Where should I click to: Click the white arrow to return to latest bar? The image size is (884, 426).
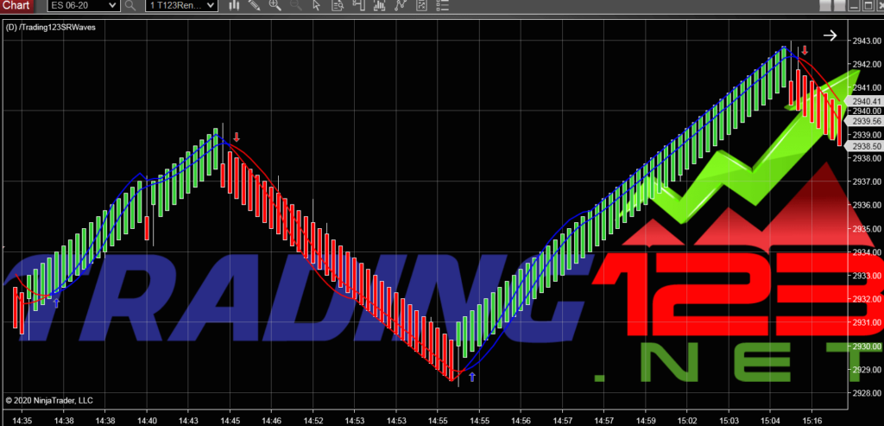tap(830, 36)
